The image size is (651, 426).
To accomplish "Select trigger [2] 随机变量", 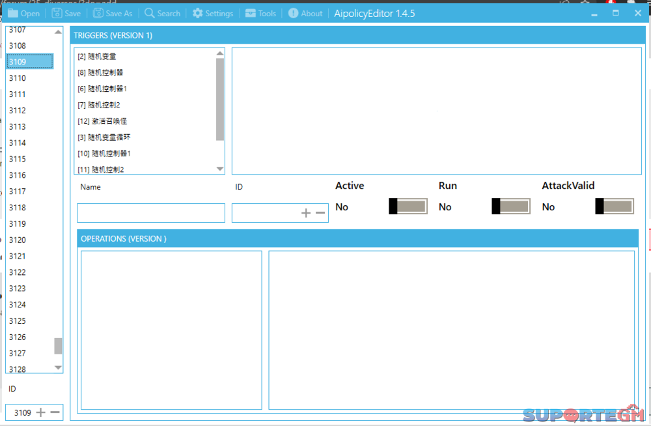I will (96, 57).
